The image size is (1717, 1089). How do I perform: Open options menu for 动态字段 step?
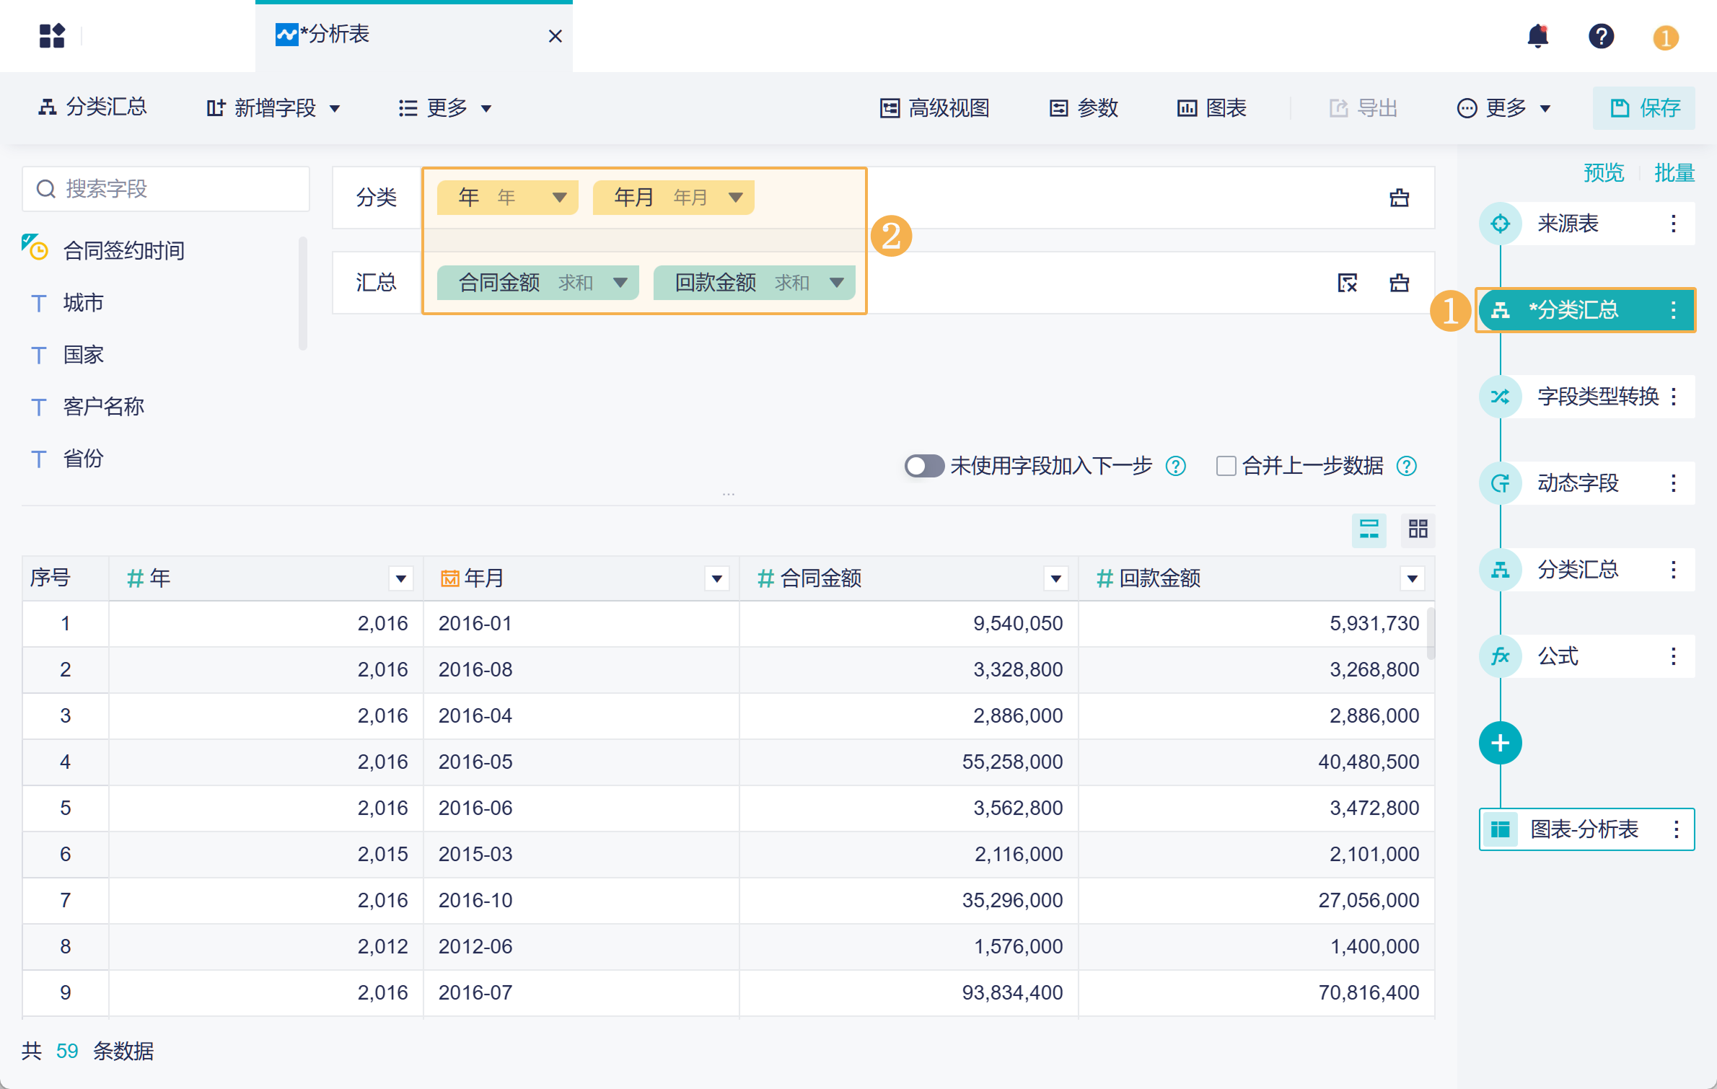point(1674,483)
